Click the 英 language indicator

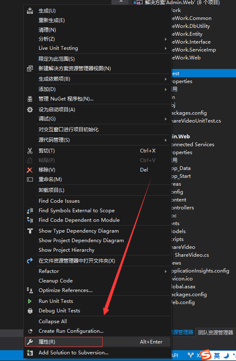click(x=217, y=356)
